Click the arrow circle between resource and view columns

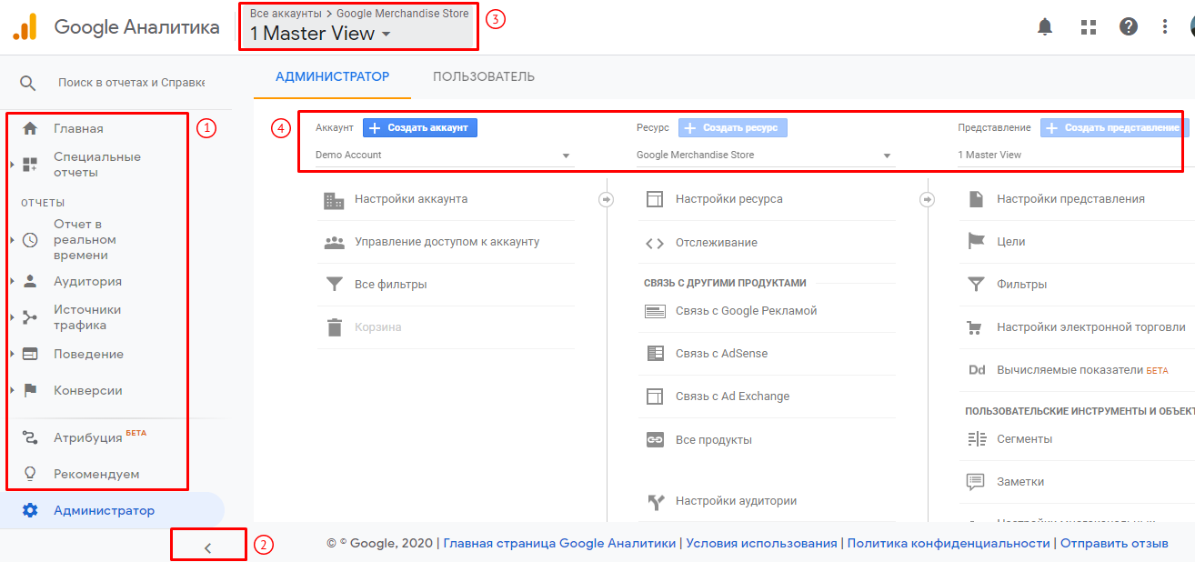[928, 199]
